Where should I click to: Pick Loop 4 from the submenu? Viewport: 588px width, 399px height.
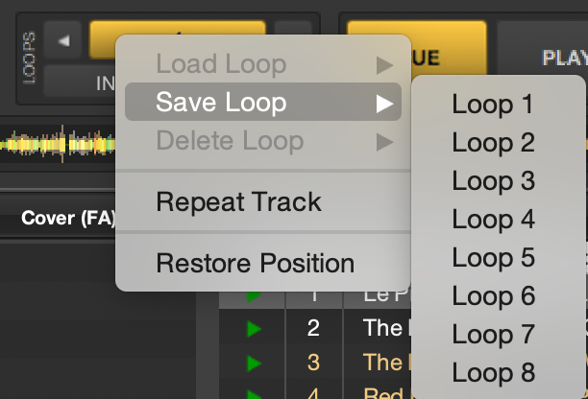pyautogui.click(x=493, y=219)
